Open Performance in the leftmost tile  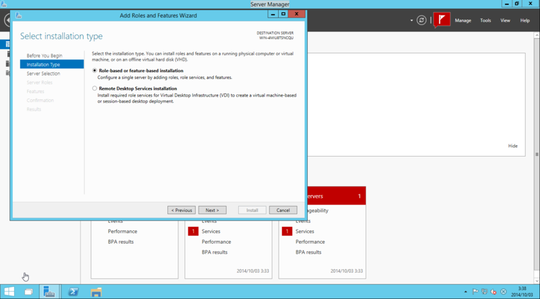pyautogui.click(x=122, y=231)
